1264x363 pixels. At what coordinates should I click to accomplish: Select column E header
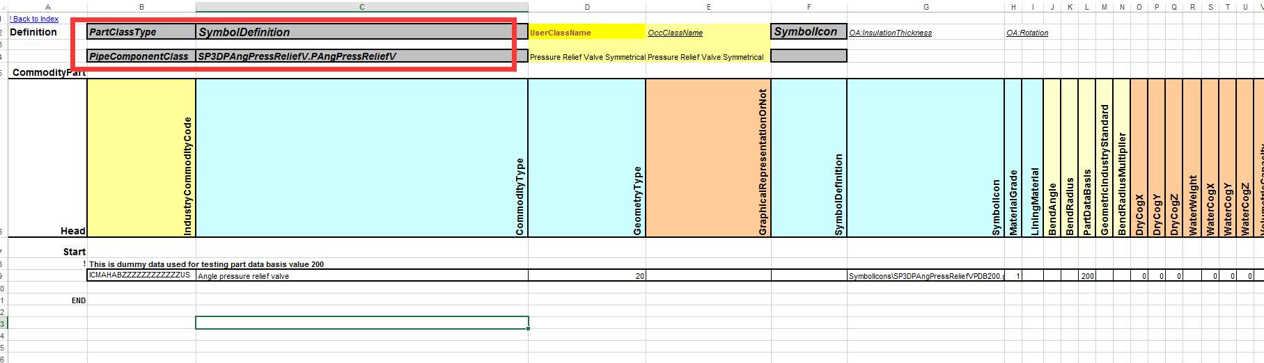(708, 7)
